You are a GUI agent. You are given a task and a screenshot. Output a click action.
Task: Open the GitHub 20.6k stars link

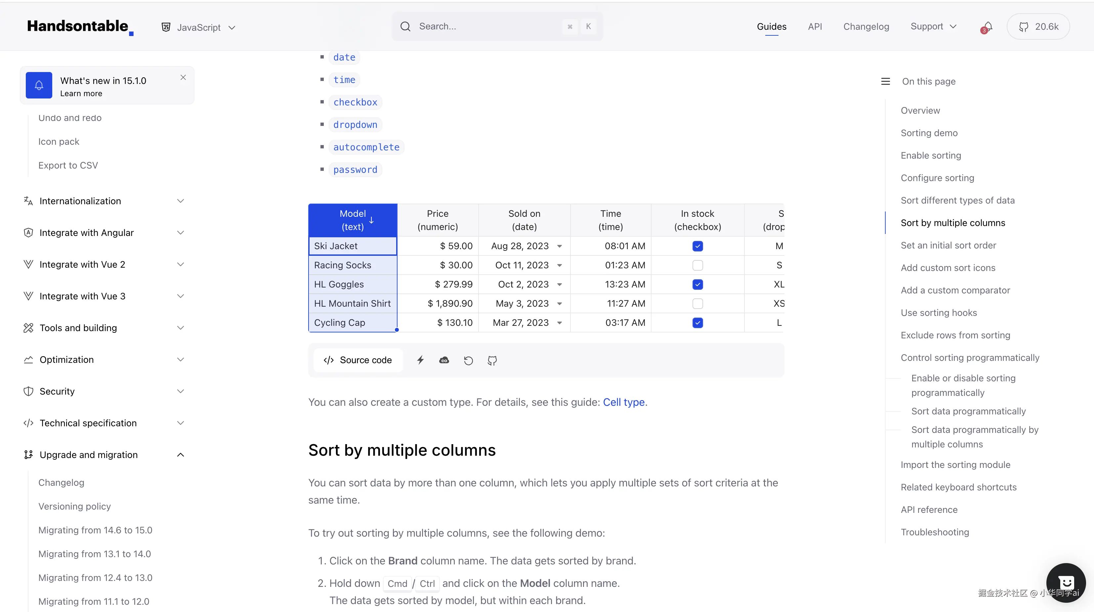1038,27
